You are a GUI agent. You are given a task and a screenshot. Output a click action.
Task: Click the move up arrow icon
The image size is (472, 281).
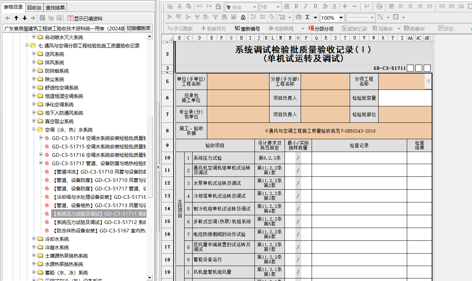(16, 18)
